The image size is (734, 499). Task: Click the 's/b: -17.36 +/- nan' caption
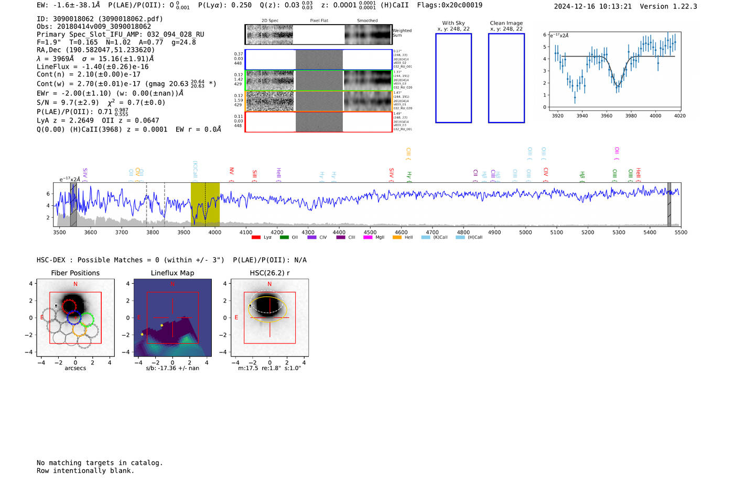172,368
